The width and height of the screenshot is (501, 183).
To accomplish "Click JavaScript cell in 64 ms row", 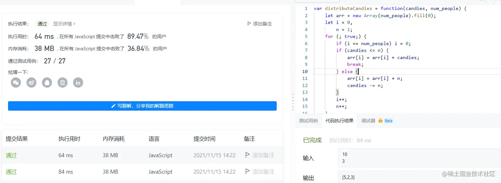I will 160,155.
